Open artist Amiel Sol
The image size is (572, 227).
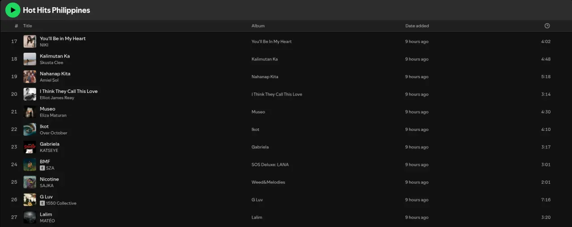(x=49, y=80)
